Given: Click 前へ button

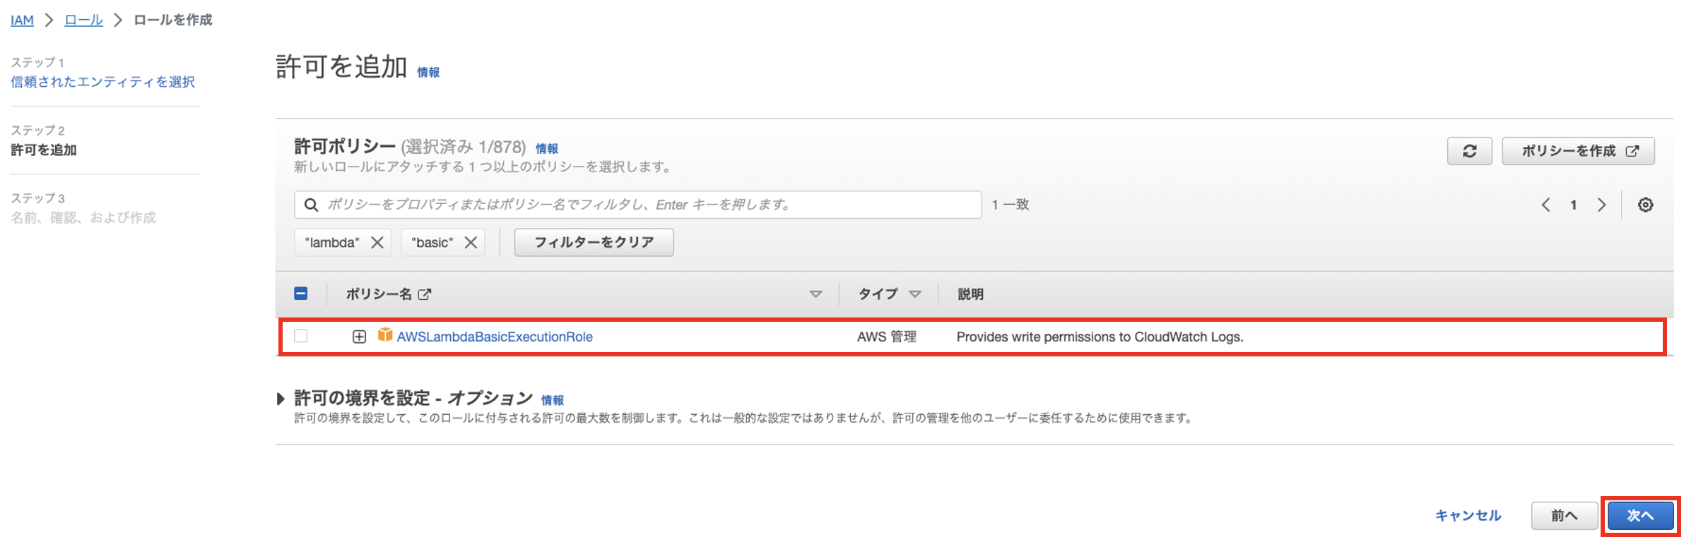Looking at the screenshot, I should coord(1564,516).
